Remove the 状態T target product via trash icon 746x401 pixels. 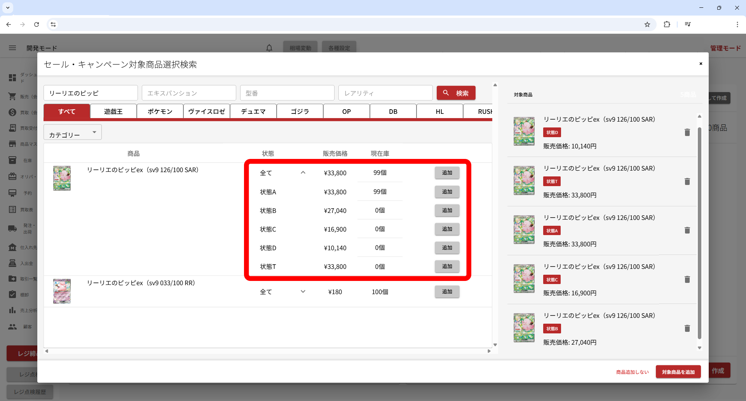(x=687, y=181)
